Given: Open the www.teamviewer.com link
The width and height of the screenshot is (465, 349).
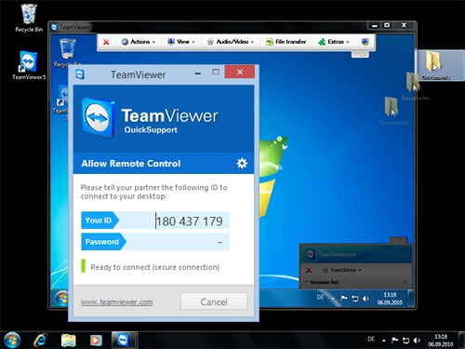Looking at the screenshot, I should point(116,302).
